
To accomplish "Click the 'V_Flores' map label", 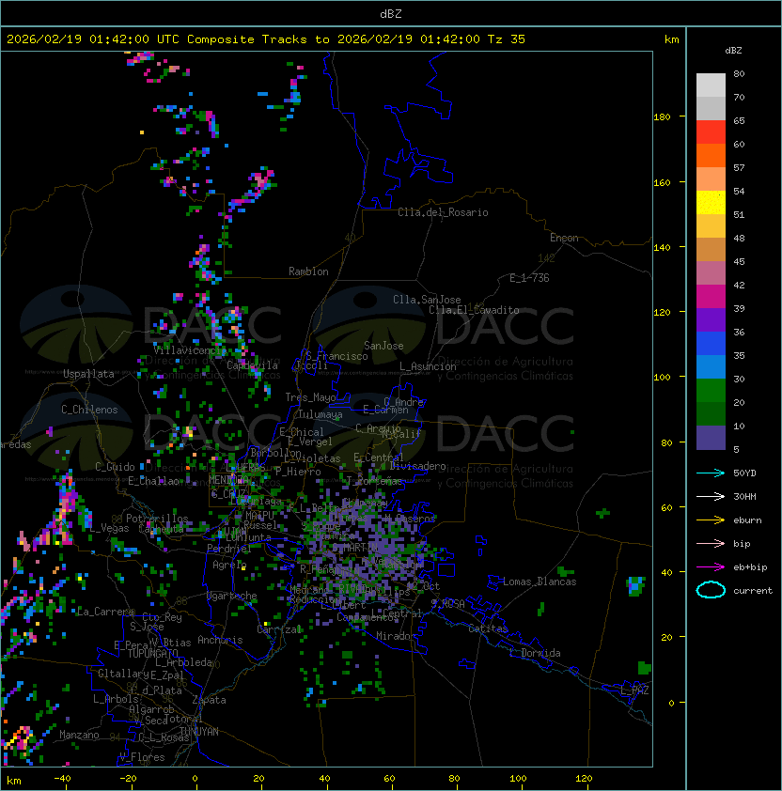I will [142, 757].
